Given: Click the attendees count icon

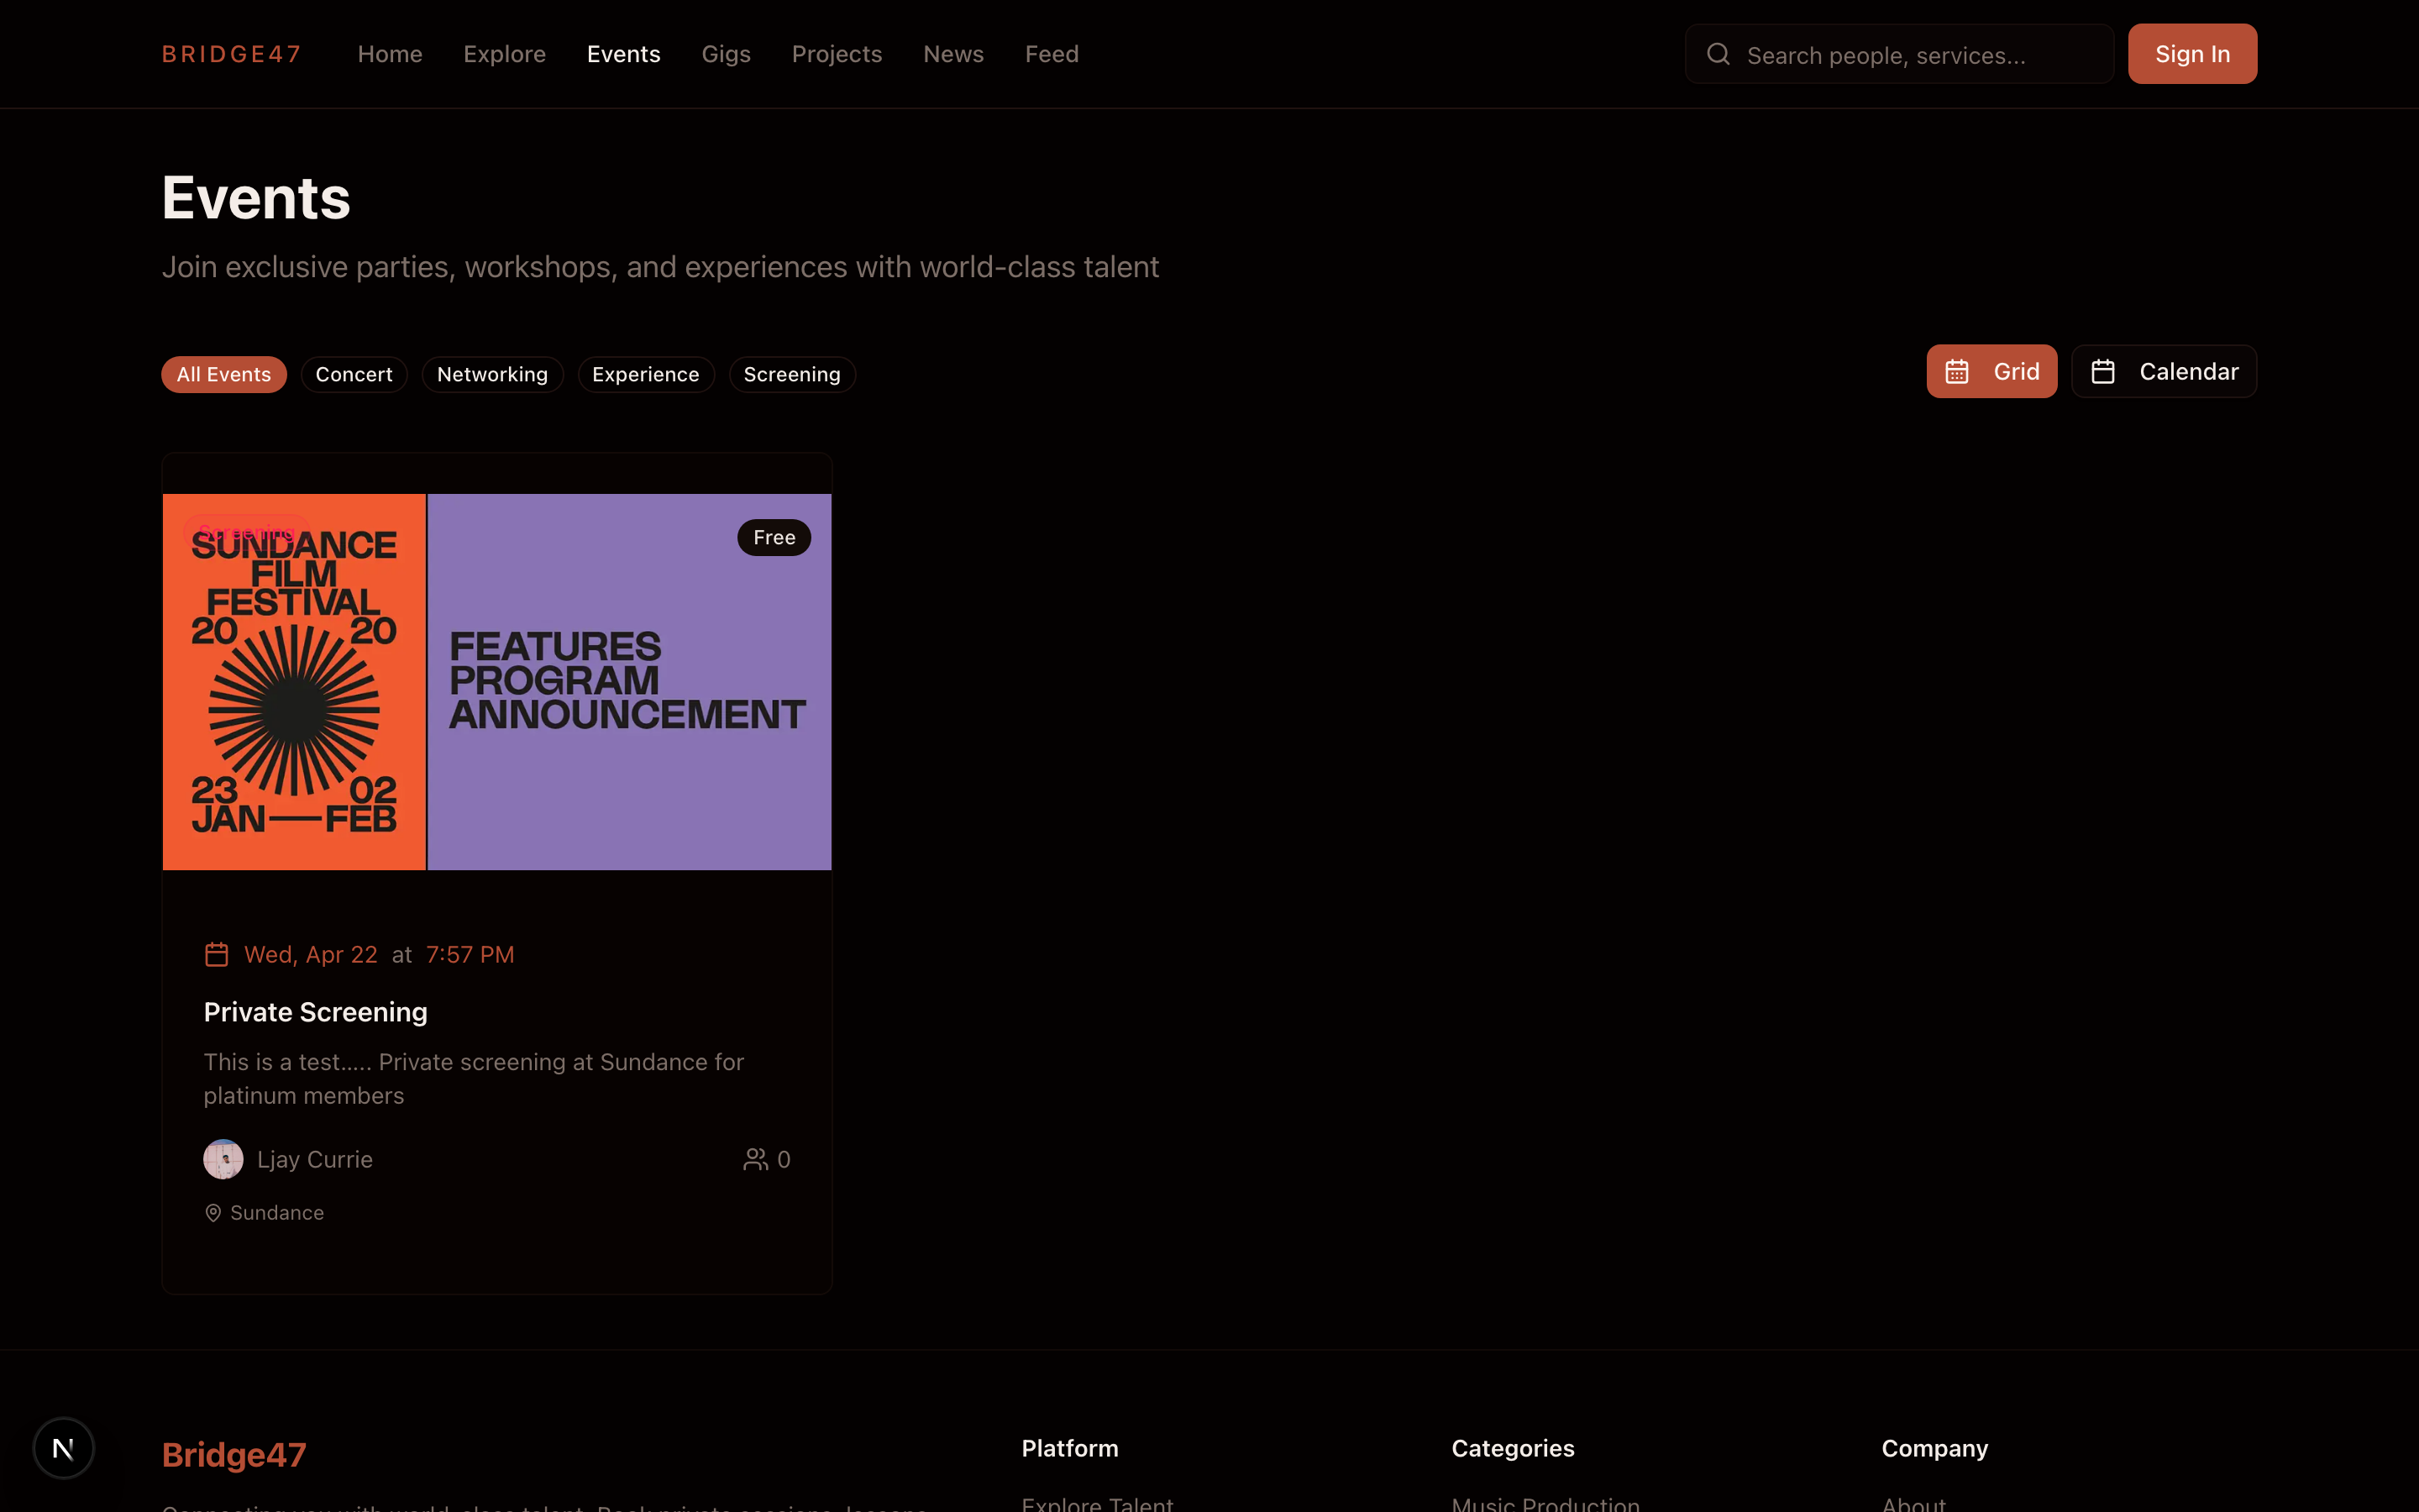Looking at the screenshot, I should tap(756, 1159).
